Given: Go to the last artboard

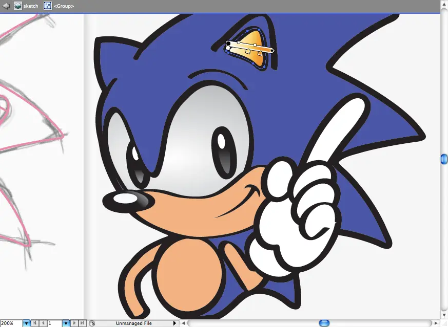Looking at the screenshot, I should [x=82, y=323].
